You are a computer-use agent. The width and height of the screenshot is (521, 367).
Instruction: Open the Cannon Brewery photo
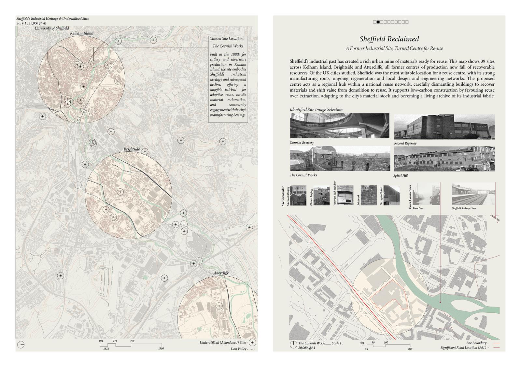339,126
